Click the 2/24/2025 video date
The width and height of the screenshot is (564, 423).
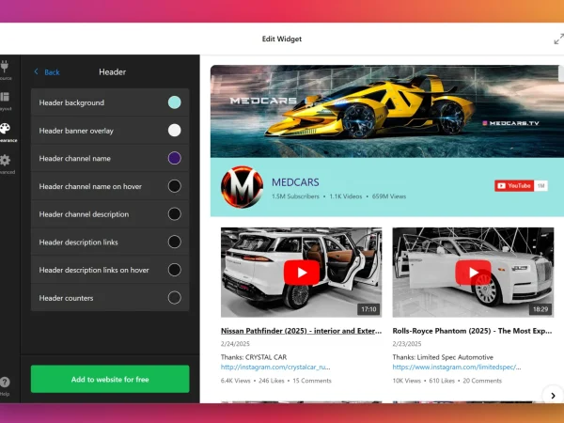click(235, 344)
